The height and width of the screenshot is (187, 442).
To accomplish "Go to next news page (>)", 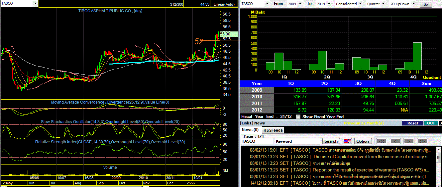I will 408,141.
